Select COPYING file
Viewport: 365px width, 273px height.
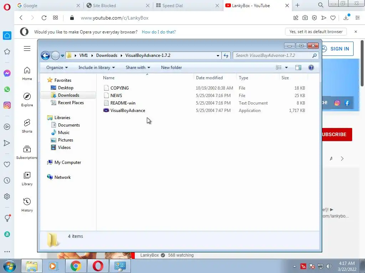[119, 88]
